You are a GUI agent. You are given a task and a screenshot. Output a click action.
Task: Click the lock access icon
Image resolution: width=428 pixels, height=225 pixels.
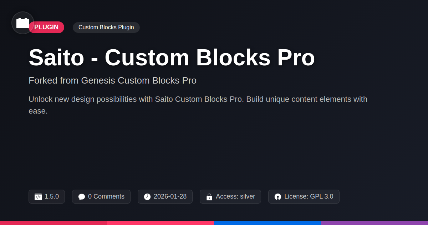pos(209,197)
